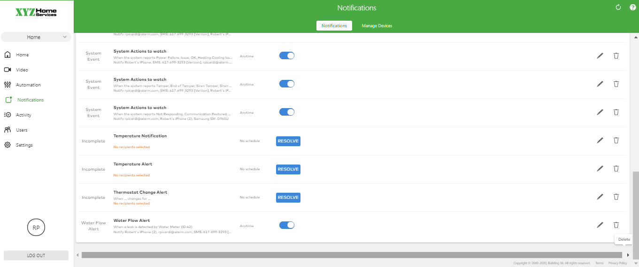Click the horizontal scrollbar left arrow

(78, 255)
